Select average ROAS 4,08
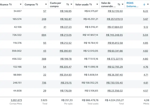Viewport: 150px width, 108px height. coord(146,100)
